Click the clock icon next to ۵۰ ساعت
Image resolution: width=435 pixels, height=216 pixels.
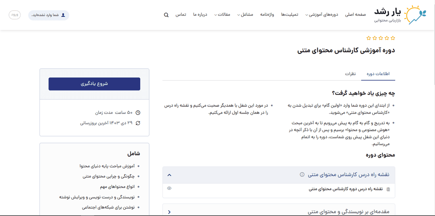coord(138,113)
